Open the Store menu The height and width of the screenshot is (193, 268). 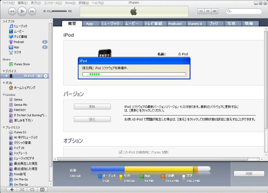pyautogui.click(x=70, y=3)
